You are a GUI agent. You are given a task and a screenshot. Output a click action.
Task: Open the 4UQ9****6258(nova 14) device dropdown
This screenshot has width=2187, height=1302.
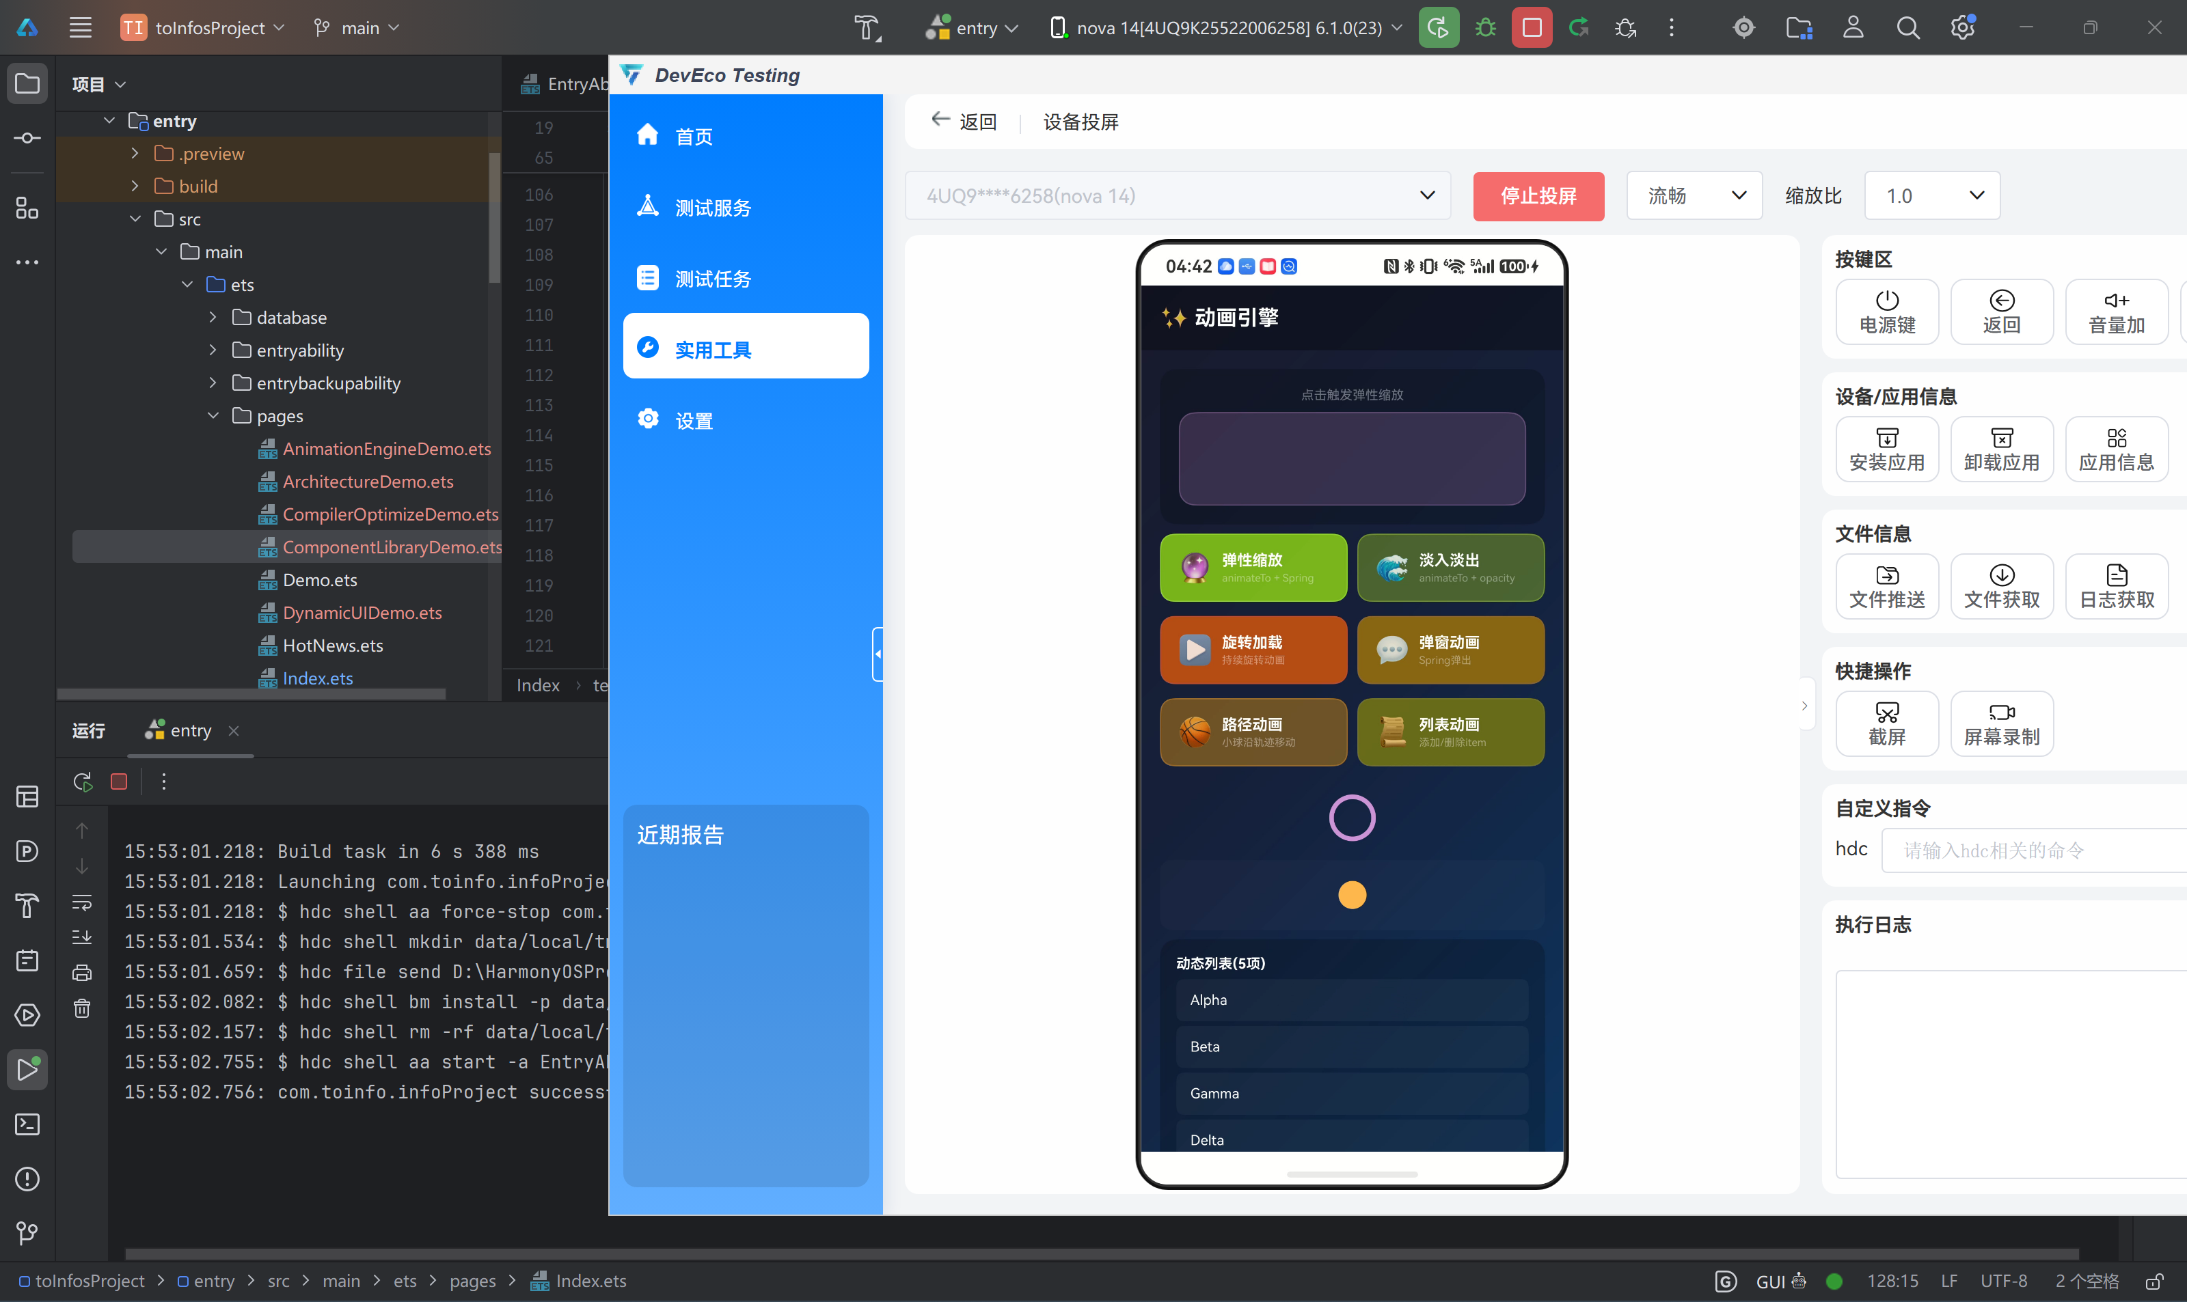pos(1177,195)
